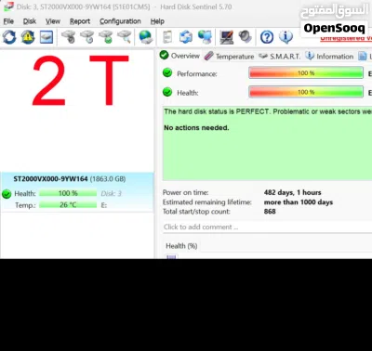Click the green check beside Health in Overview

[x=167, y=92]
